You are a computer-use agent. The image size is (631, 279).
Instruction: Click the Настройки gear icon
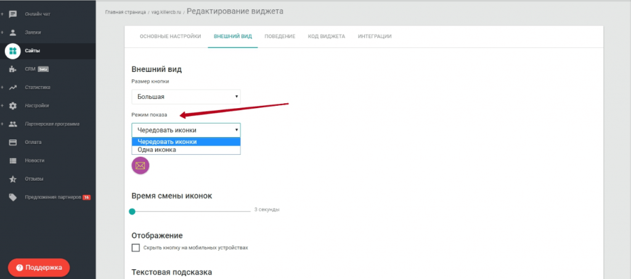click(x=13, y=106)
